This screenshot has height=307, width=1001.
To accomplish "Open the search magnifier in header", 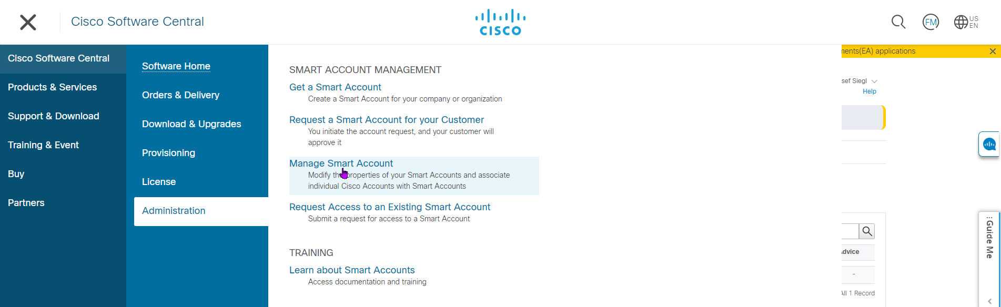I will tap(898, 22).
